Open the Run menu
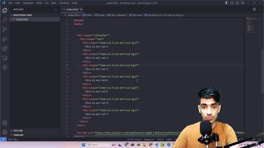The height and width of the screenshot is (148, 264). [54, 3]
